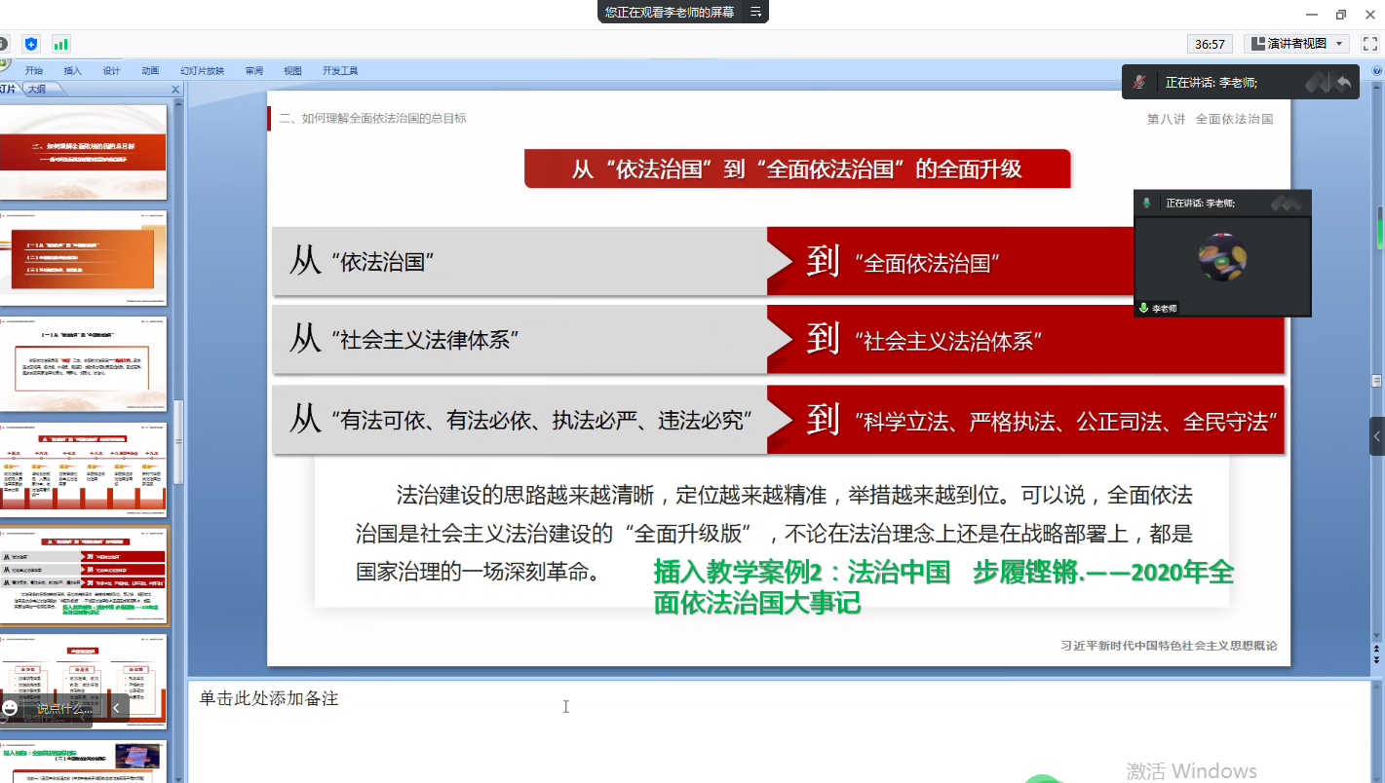Click the green text 插入教学案例2
Viewport: 1385px width, 783px height.
point(943,588)
